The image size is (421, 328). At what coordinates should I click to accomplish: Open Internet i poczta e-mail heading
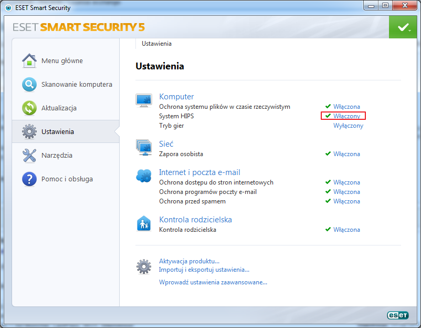(199, 172)
